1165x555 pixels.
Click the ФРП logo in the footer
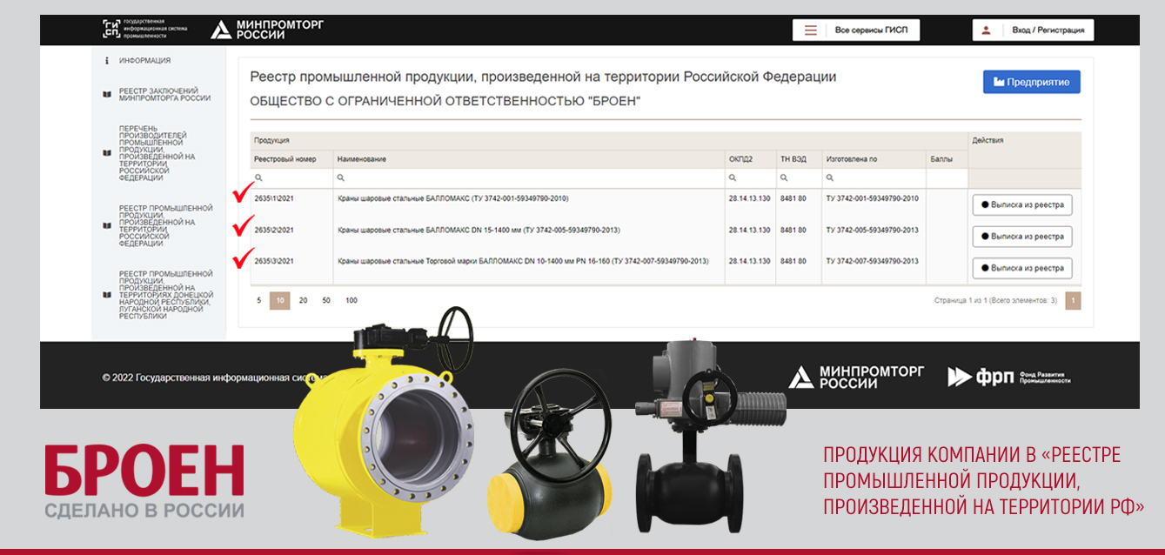click(1008, 377)
